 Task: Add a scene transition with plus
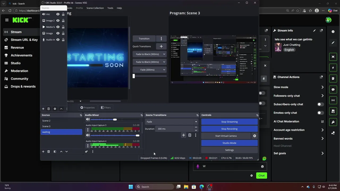(x=184, y=135)
